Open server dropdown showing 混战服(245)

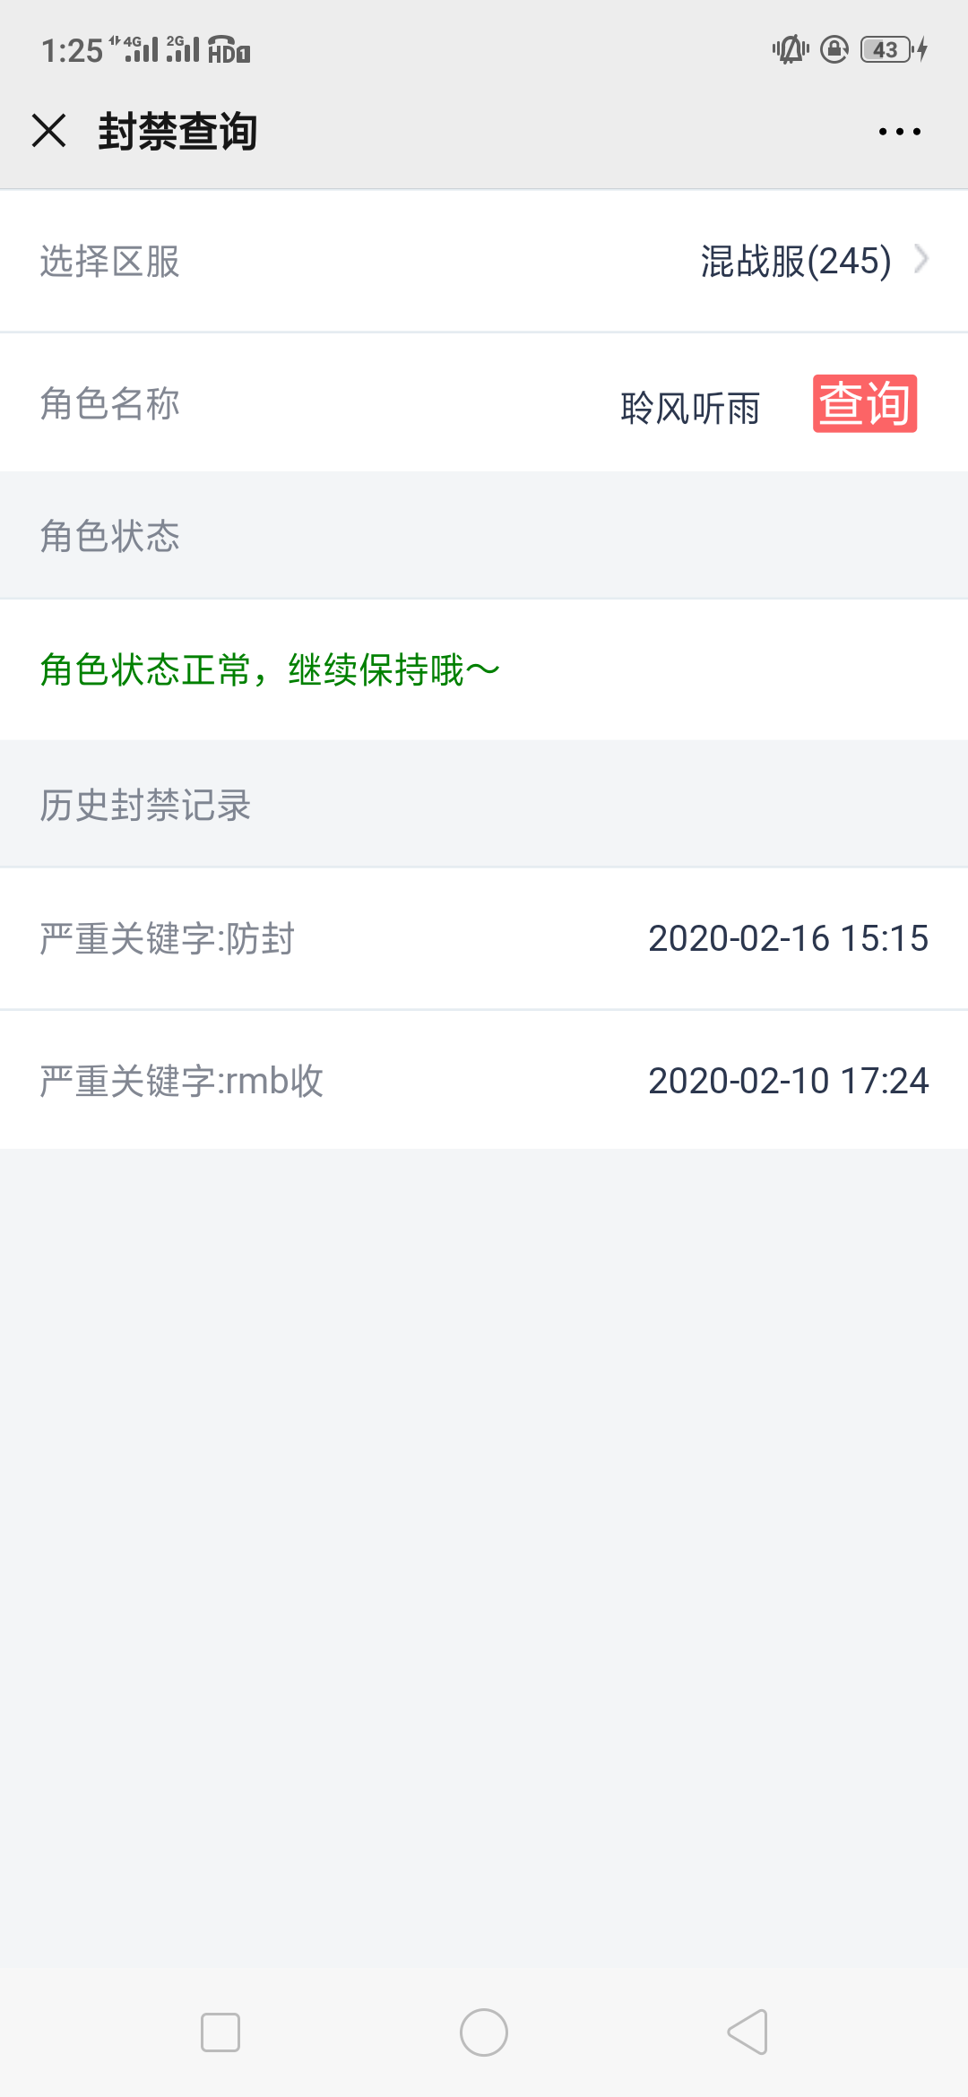click(795, 261)
